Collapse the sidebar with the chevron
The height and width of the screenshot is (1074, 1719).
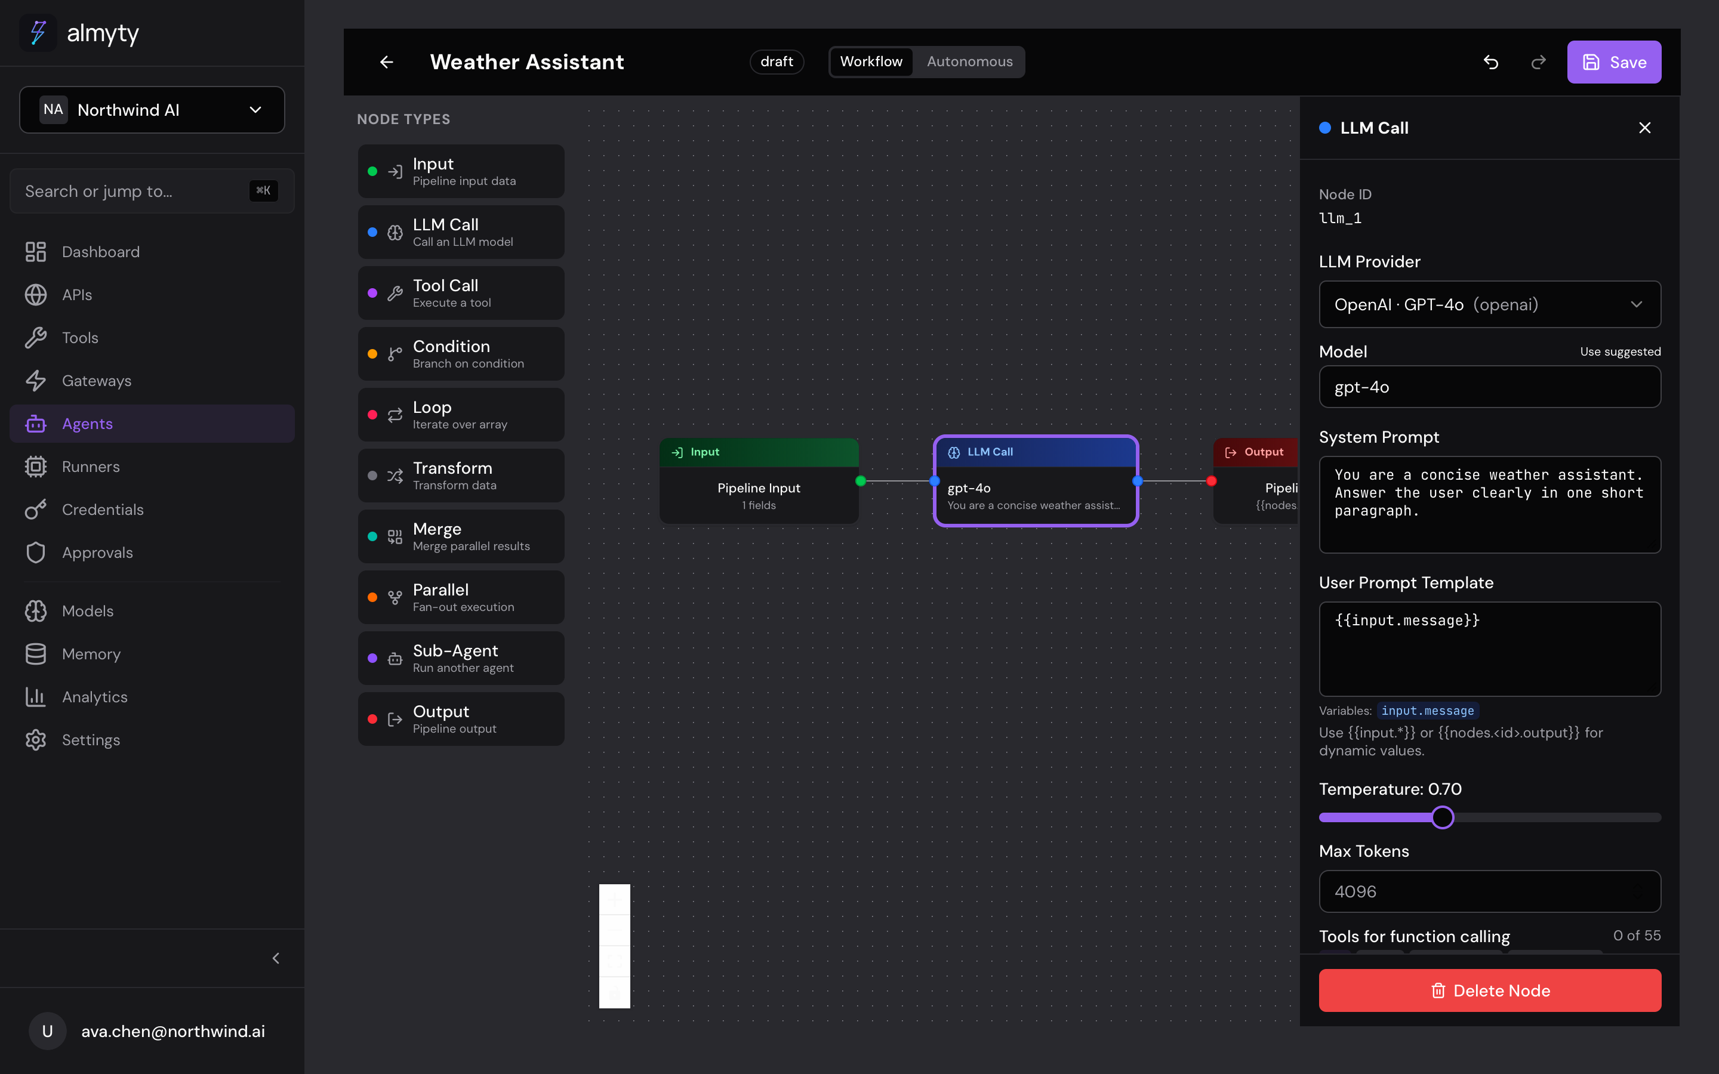point(276,958)
